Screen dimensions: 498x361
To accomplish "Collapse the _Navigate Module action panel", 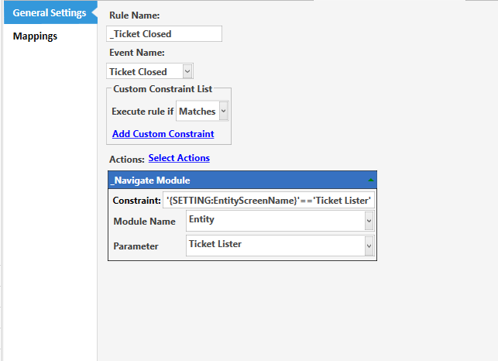I will click(x=370, y=180).
